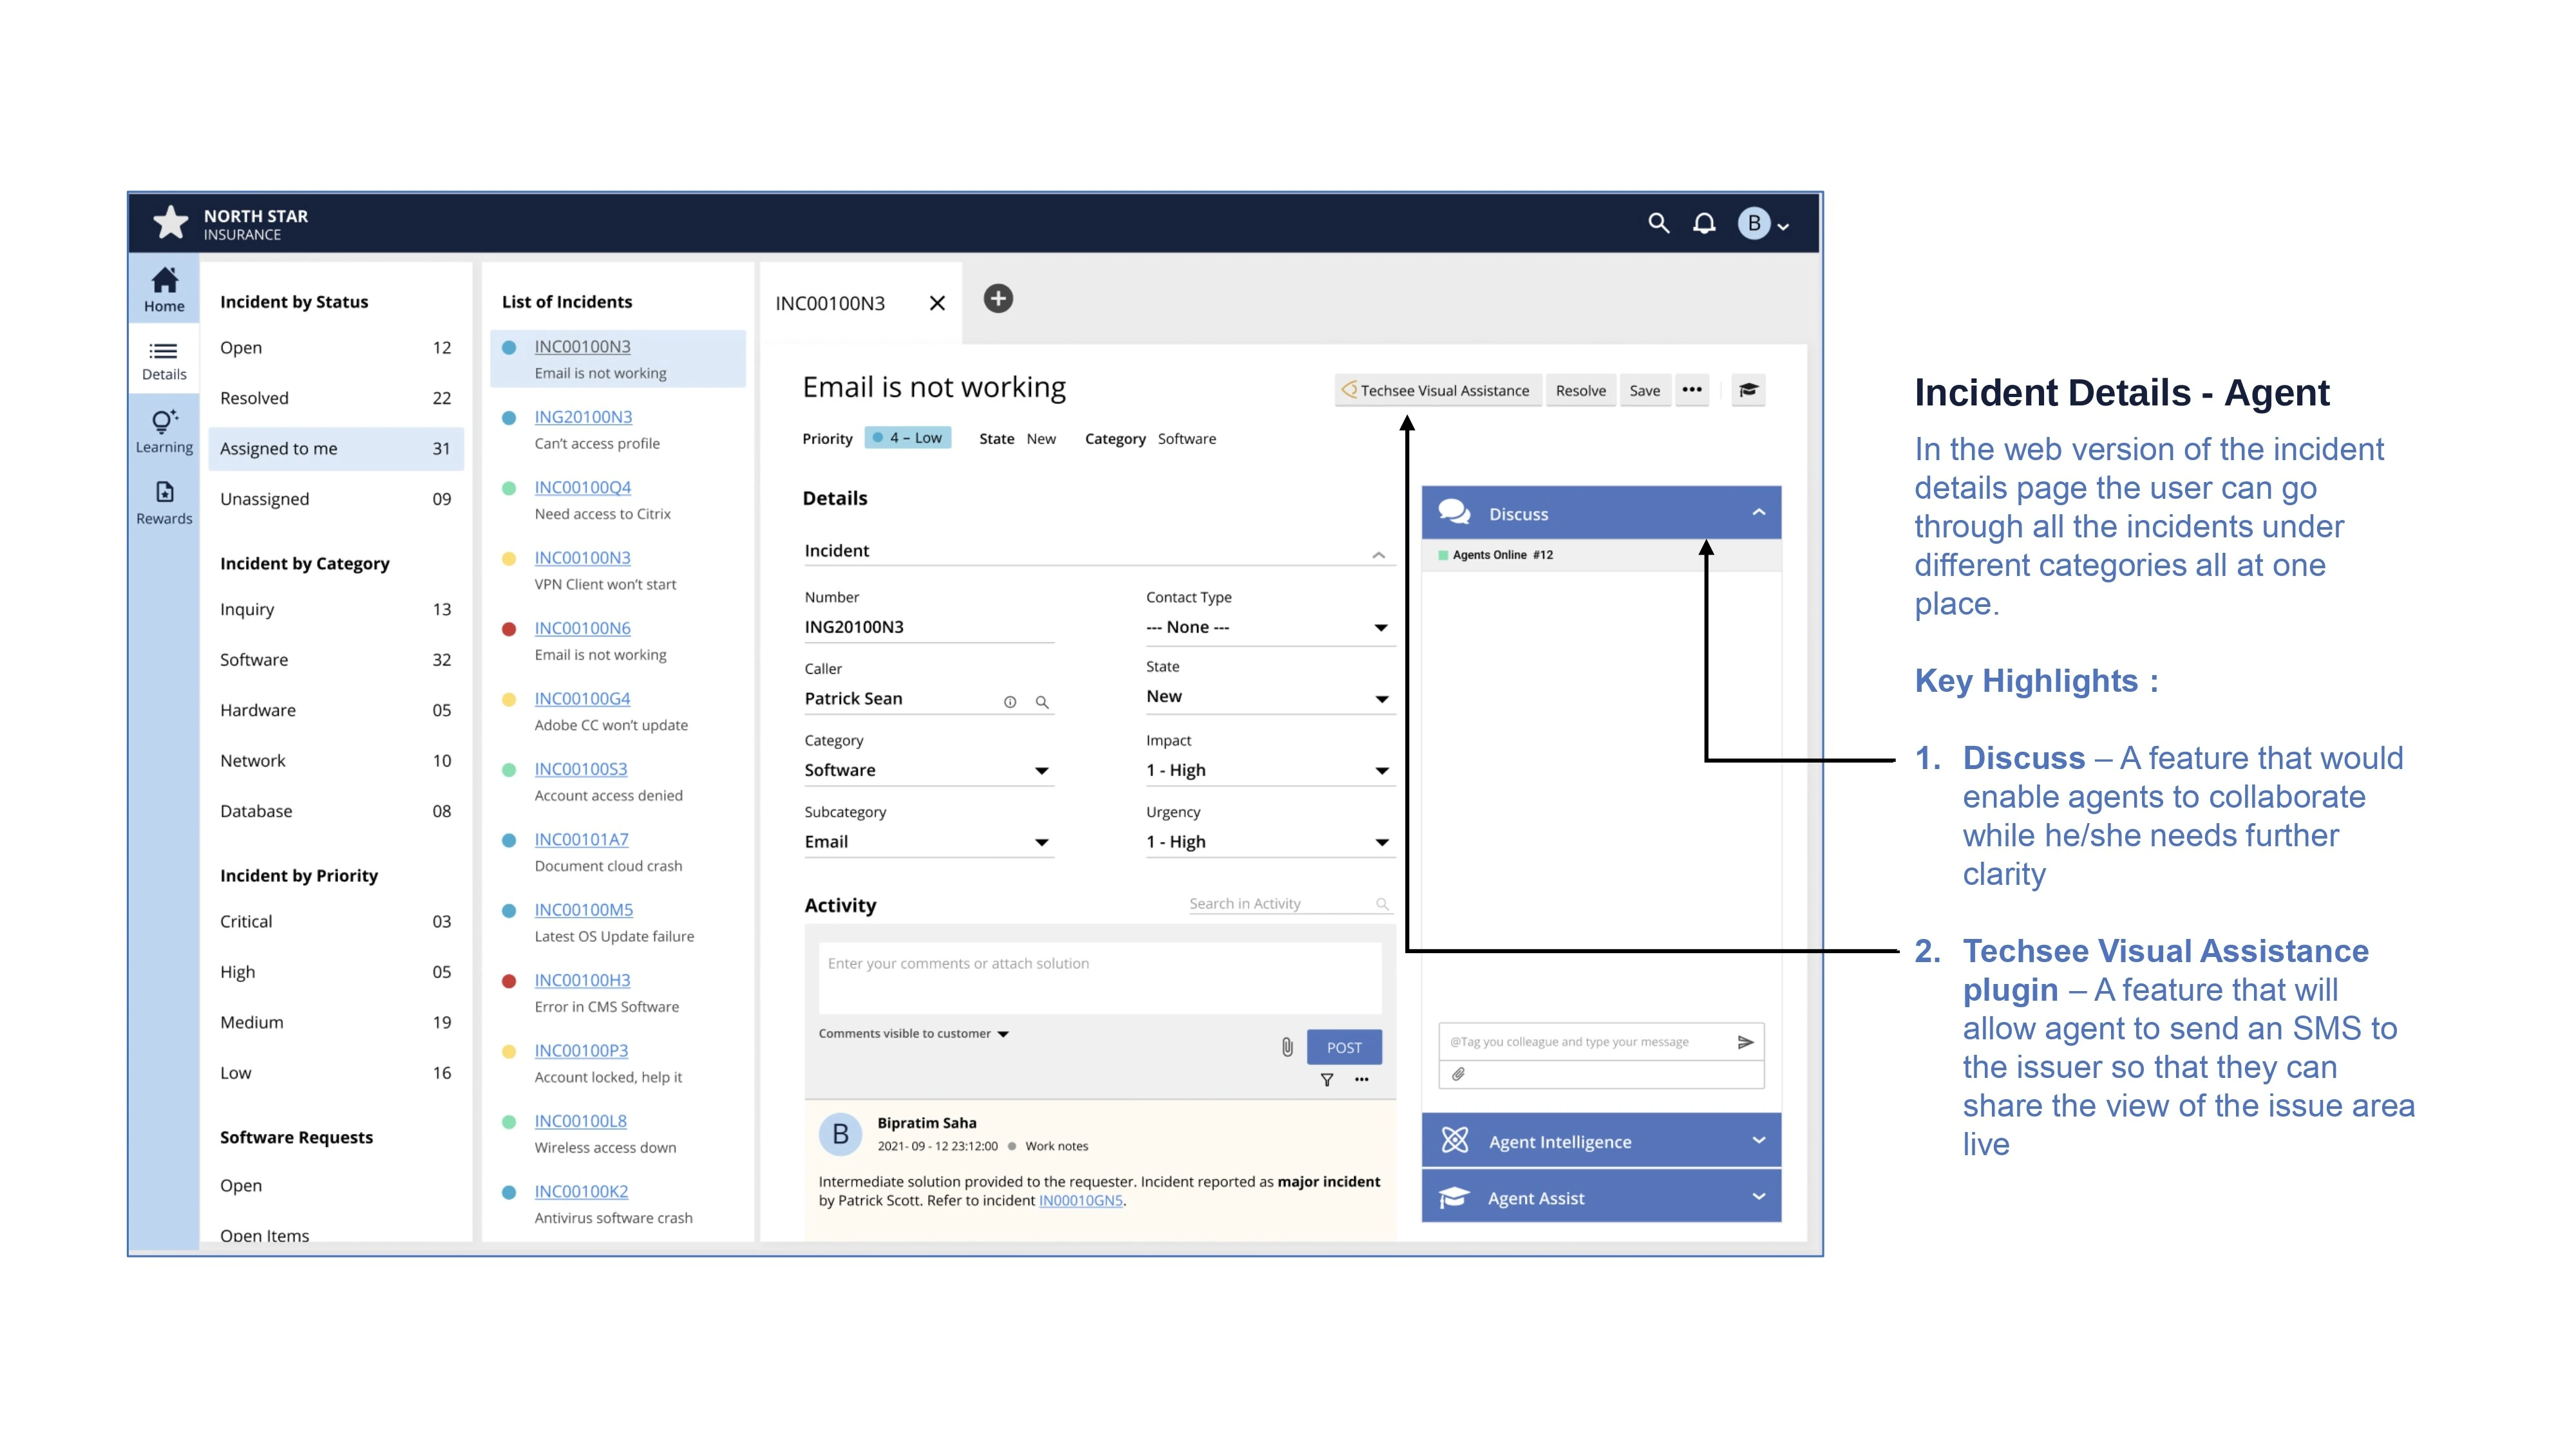
Task: Click the Resolve button
Action: coord(1580,390)
